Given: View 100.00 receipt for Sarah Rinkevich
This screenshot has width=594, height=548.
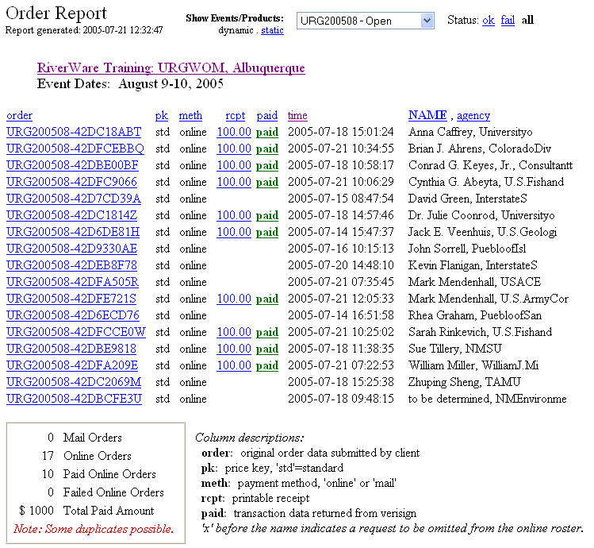Looking at the screenshot, I should [234, 332].
